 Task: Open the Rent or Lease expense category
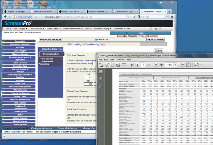(19, 96)
